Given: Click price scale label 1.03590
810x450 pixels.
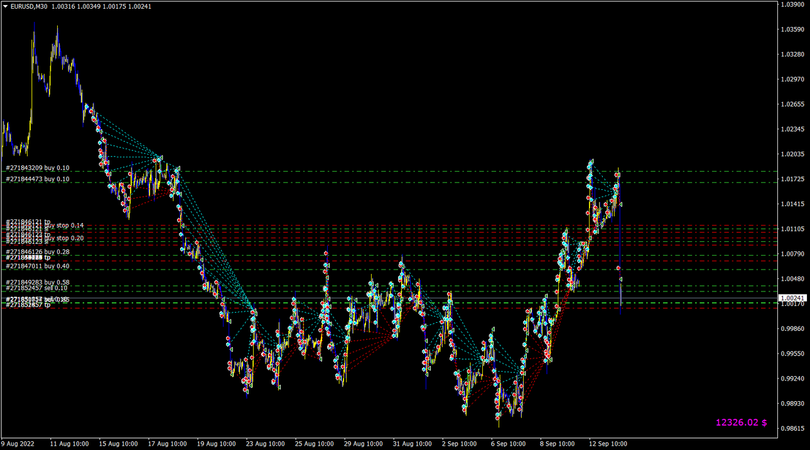Looking at the screenshot, I should point(791,29).
